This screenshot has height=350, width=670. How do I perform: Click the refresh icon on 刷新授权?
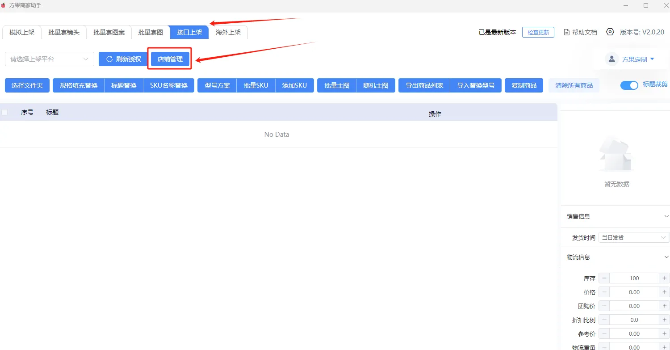(109, 59)
